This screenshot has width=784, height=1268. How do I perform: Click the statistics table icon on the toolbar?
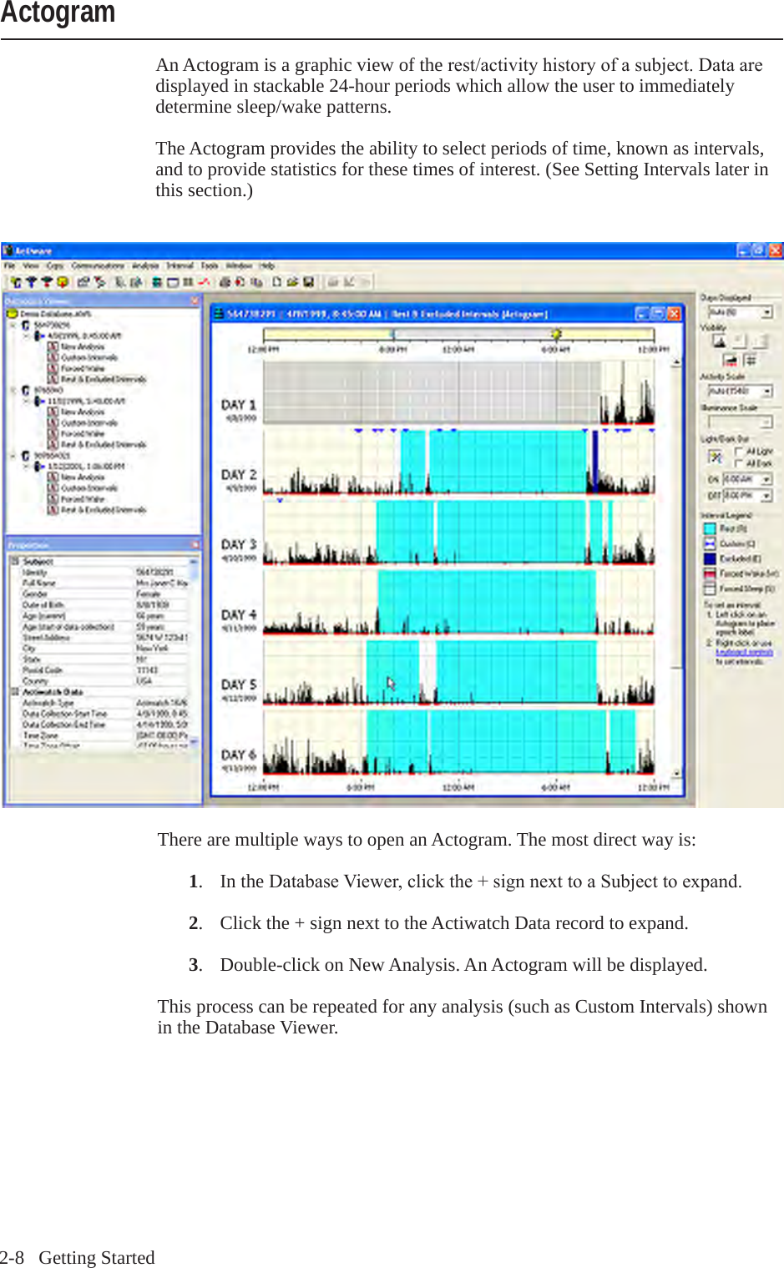pos(188,281)
